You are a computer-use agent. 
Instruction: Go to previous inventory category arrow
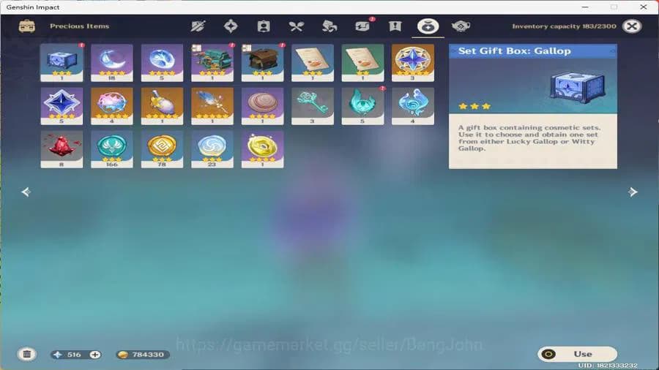26,192
